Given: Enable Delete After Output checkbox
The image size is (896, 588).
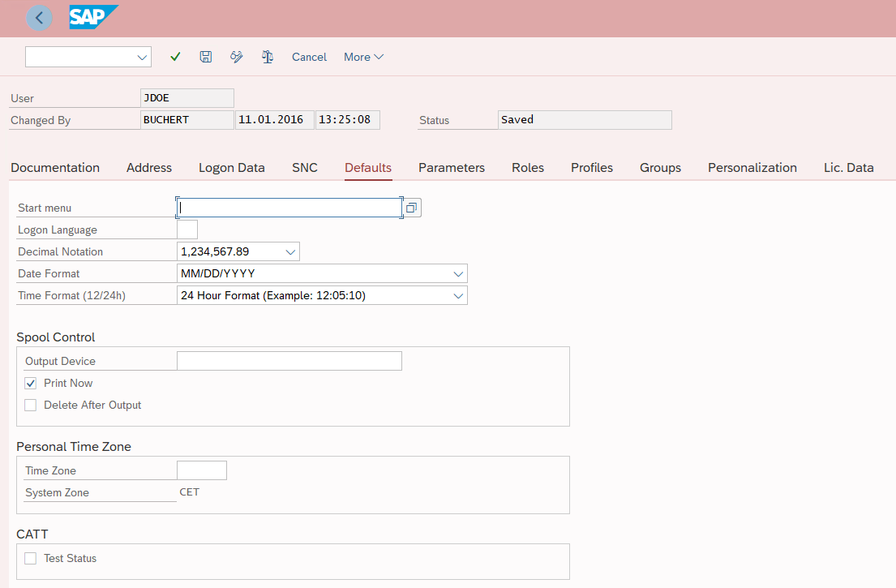Looking at the screenshot, I should click(x=31, y=406).
